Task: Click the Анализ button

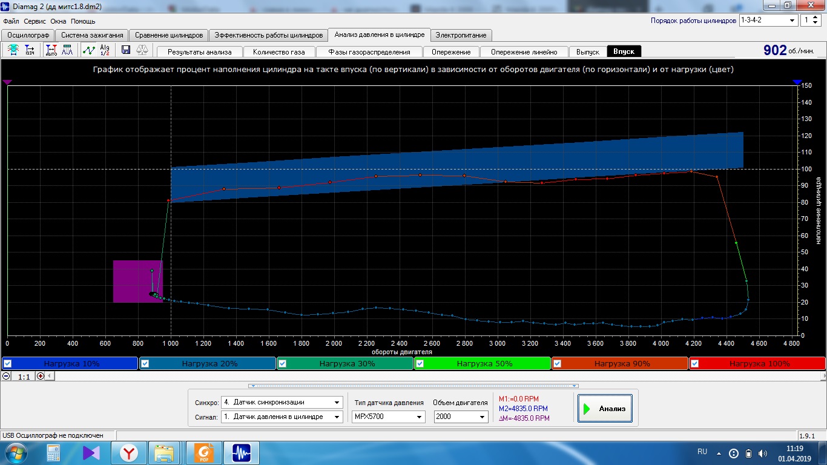Action: click(605, 409)
